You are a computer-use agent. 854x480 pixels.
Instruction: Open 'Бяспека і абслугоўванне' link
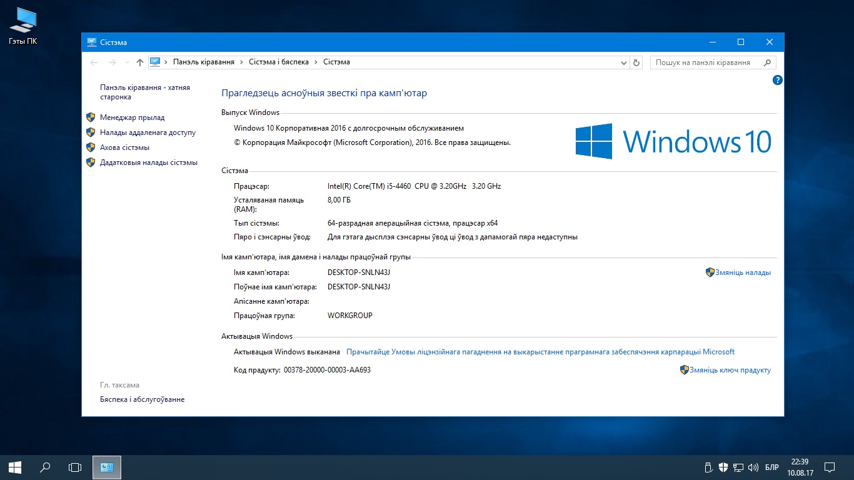(x=142, y=399)
